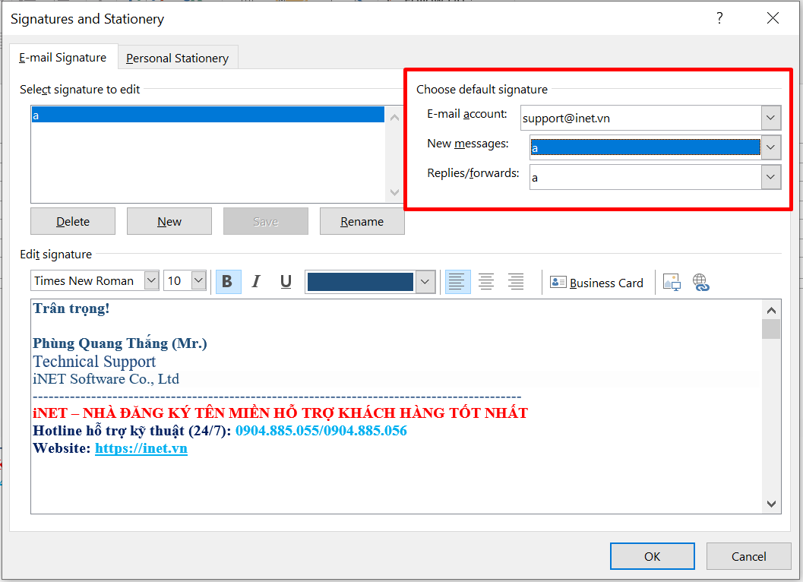Insert a Business Card
The image size is (803, 582).
(596, 283)
